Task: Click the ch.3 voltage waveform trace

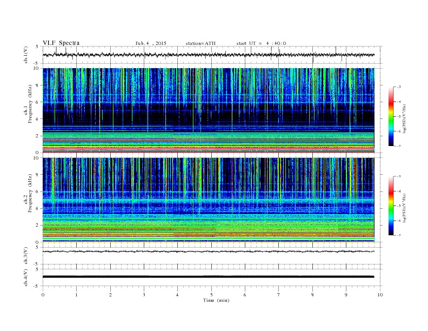Action: pos(208,251)
